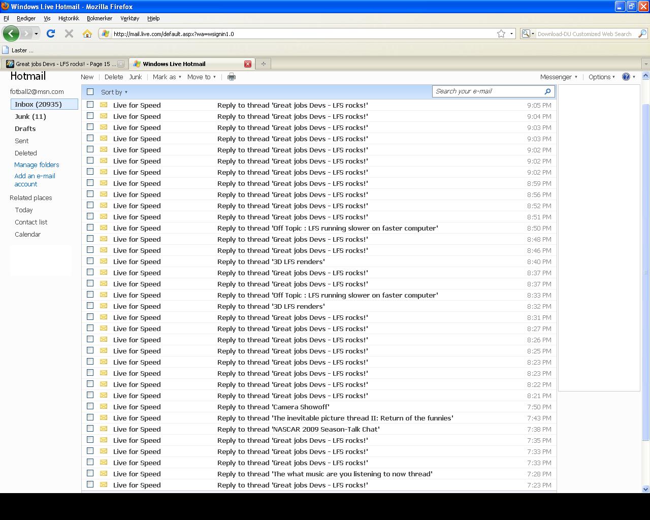Open Hotmail help via the question mark

pos(626,77)
